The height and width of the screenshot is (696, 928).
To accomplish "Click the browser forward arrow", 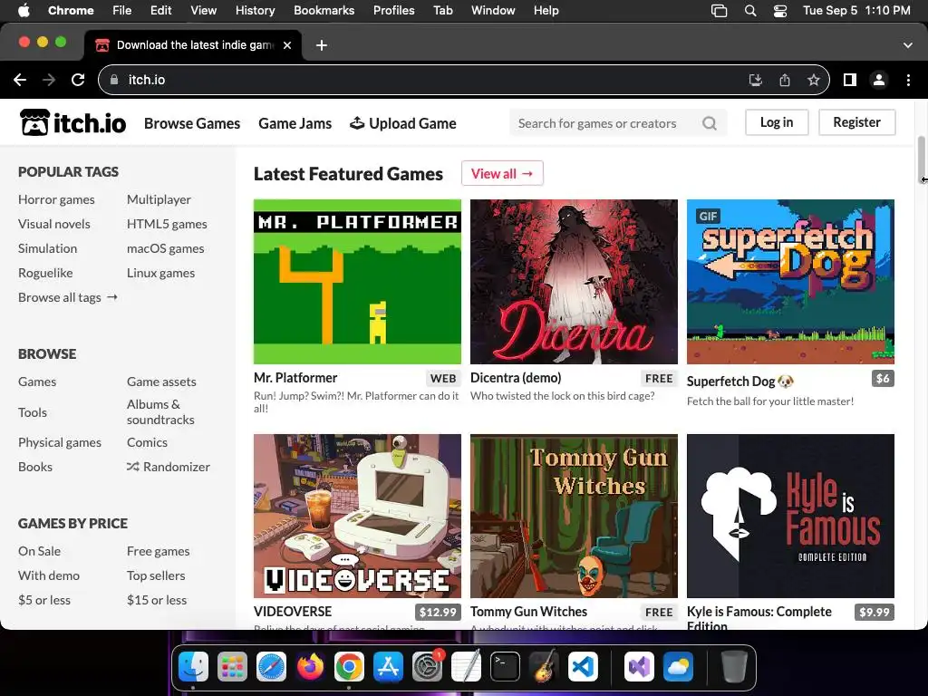I will click(49, 80).
